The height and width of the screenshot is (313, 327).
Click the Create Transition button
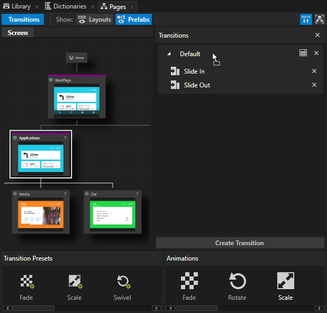[x=240, y=243]
